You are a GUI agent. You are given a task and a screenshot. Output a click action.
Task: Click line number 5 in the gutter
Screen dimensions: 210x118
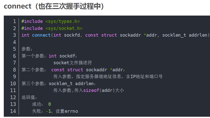(x=14, y=49)
